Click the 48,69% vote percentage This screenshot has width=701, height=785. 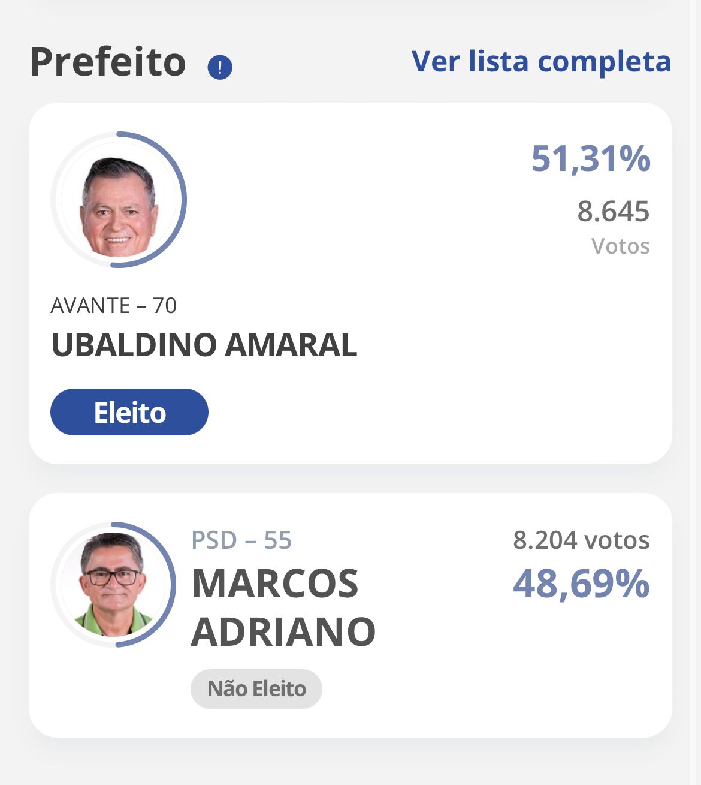click(x=581, y=584)
